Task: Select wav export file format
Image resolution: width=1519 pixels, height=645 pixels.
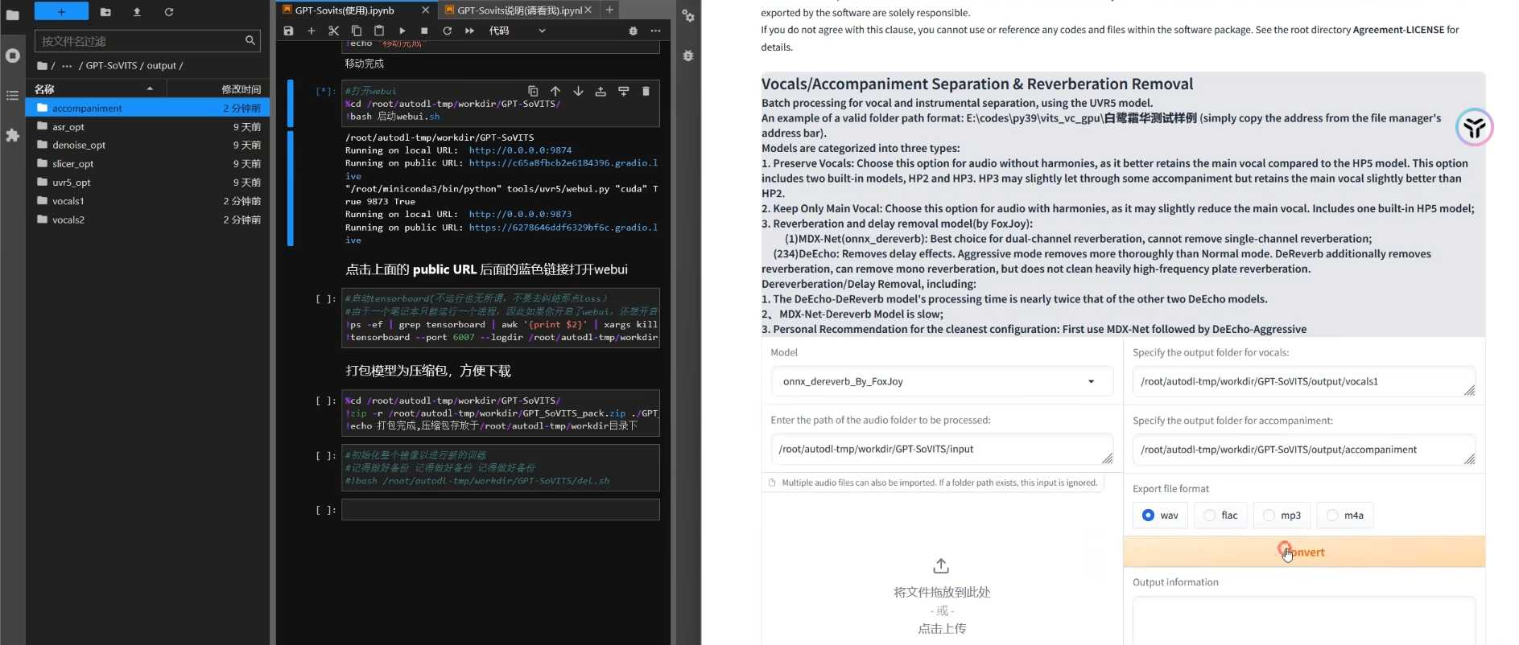Action: pyautogui.click(x=1159, y=515)
